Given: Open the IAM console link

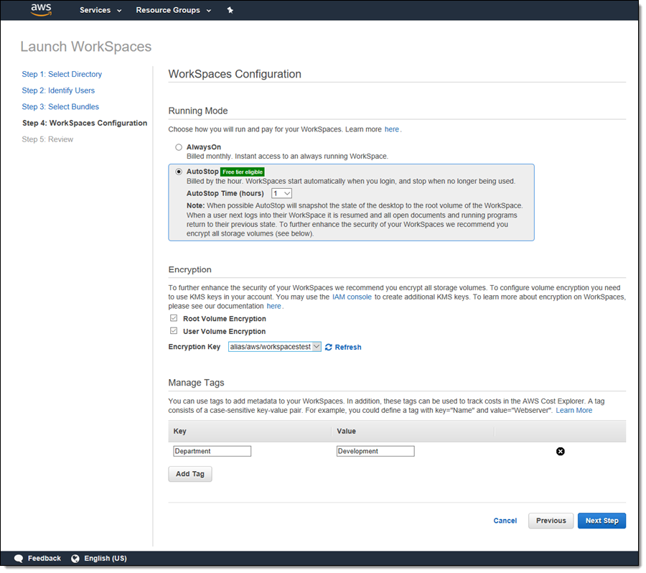Looking at the screenshot, I should [x=352, y=297].
